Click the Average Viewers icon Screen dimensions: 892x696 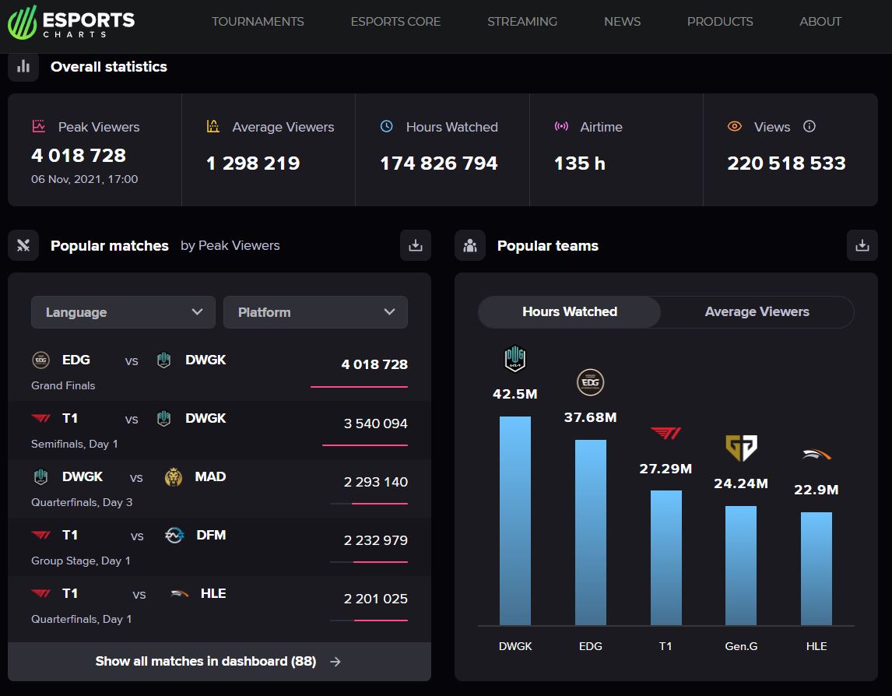[x=212, y=126]
